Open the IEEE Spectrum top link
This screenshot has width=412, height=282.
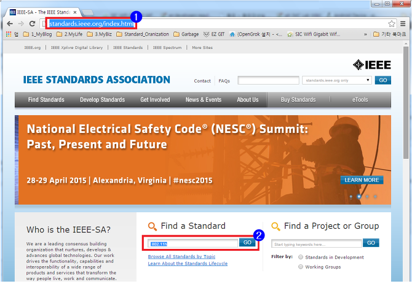(x=167, y=48)
